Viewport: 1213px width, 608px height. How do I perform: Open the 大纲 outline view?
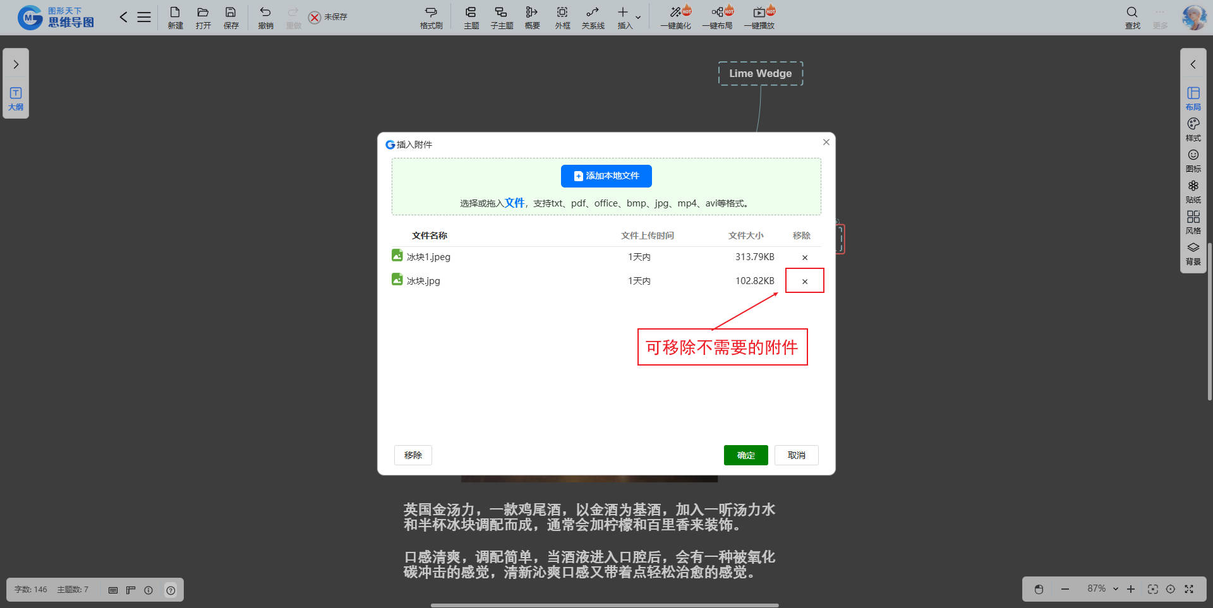[x=16, y=98]
